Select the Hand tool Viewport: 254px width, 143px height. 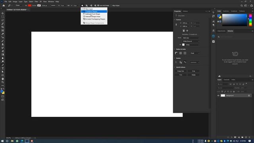(x=3, y=79)
